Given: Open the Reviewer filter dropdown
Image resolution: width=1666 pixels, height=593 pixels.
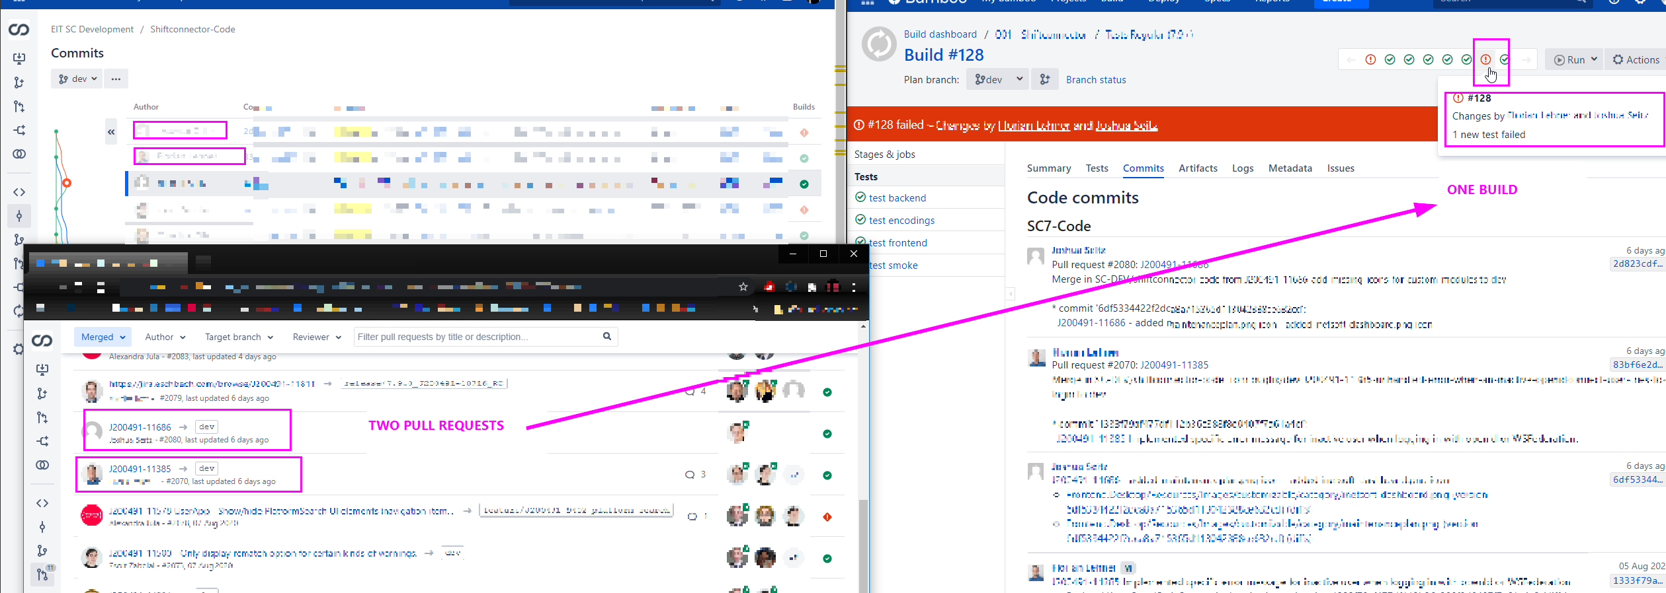Looking at the screenshot, I should [317, 337].
